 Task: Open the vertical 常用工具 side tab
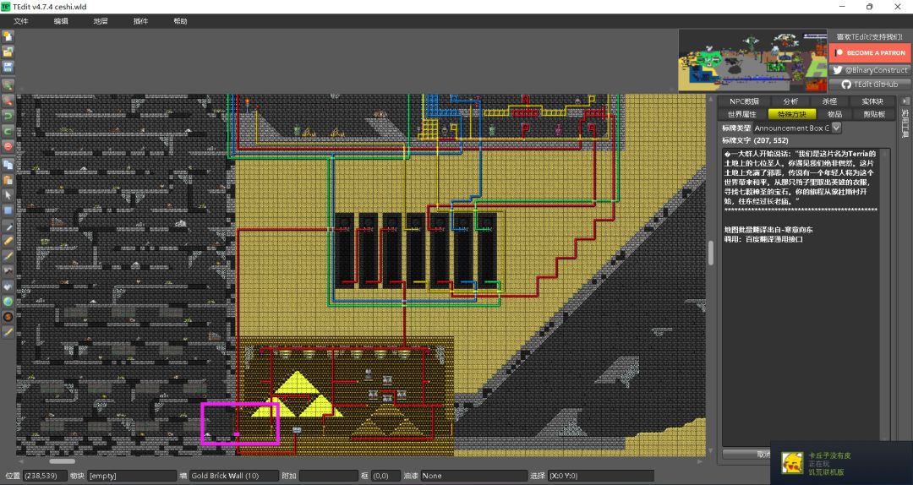[905, 124]
